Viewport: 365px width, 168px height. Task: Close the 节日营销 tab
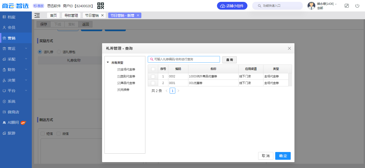pyautogui.click(x=102, y=15)
